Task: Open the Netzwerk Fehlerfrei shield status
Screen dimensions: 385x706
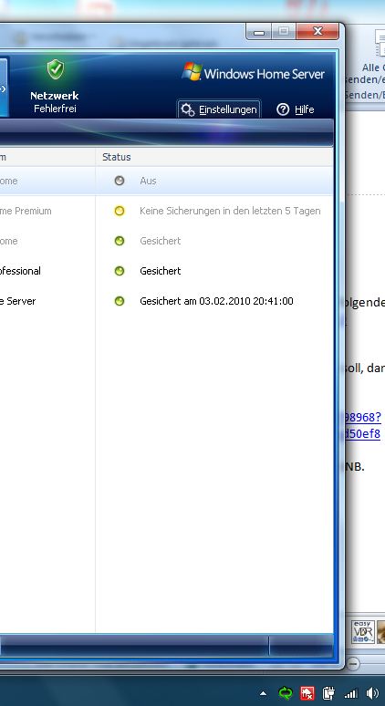Action: point(55,86)
